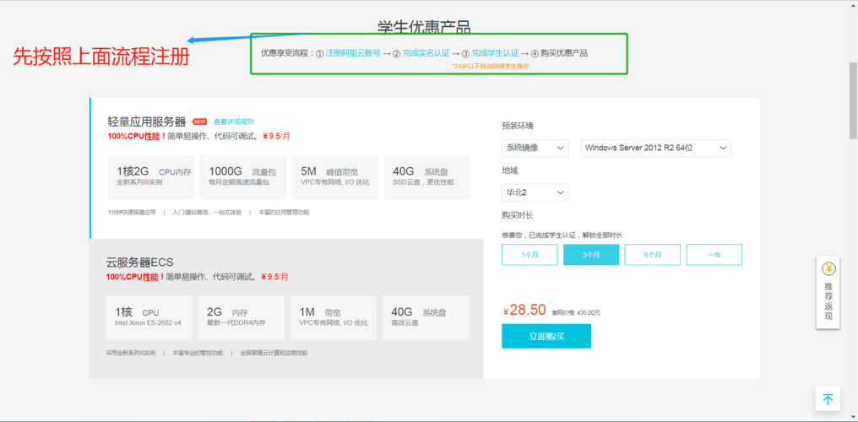The width and height of the screenshot is (858, 422).
Task: Click the 官网价格 435.00元 text
Action: coord(576,313)
